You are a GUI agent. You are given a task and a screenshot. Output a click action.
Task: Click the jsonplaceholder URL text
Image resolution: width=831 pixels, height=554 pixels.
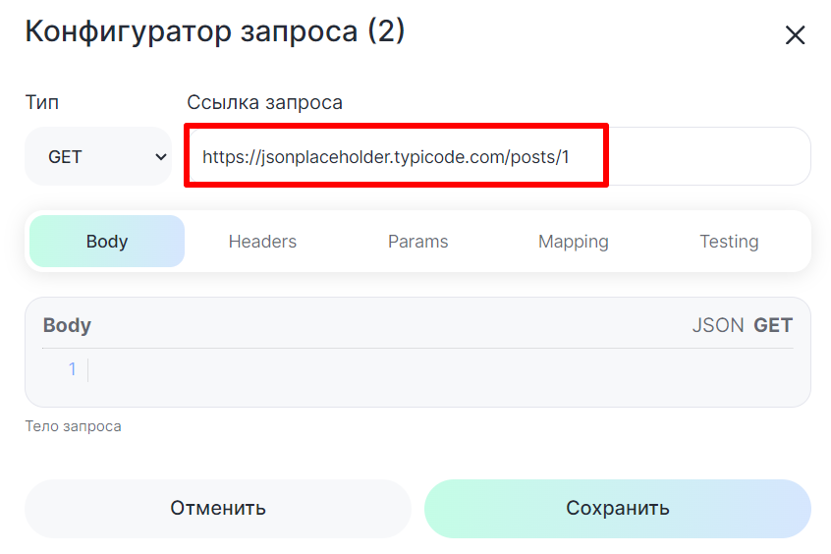click(386, 156)
